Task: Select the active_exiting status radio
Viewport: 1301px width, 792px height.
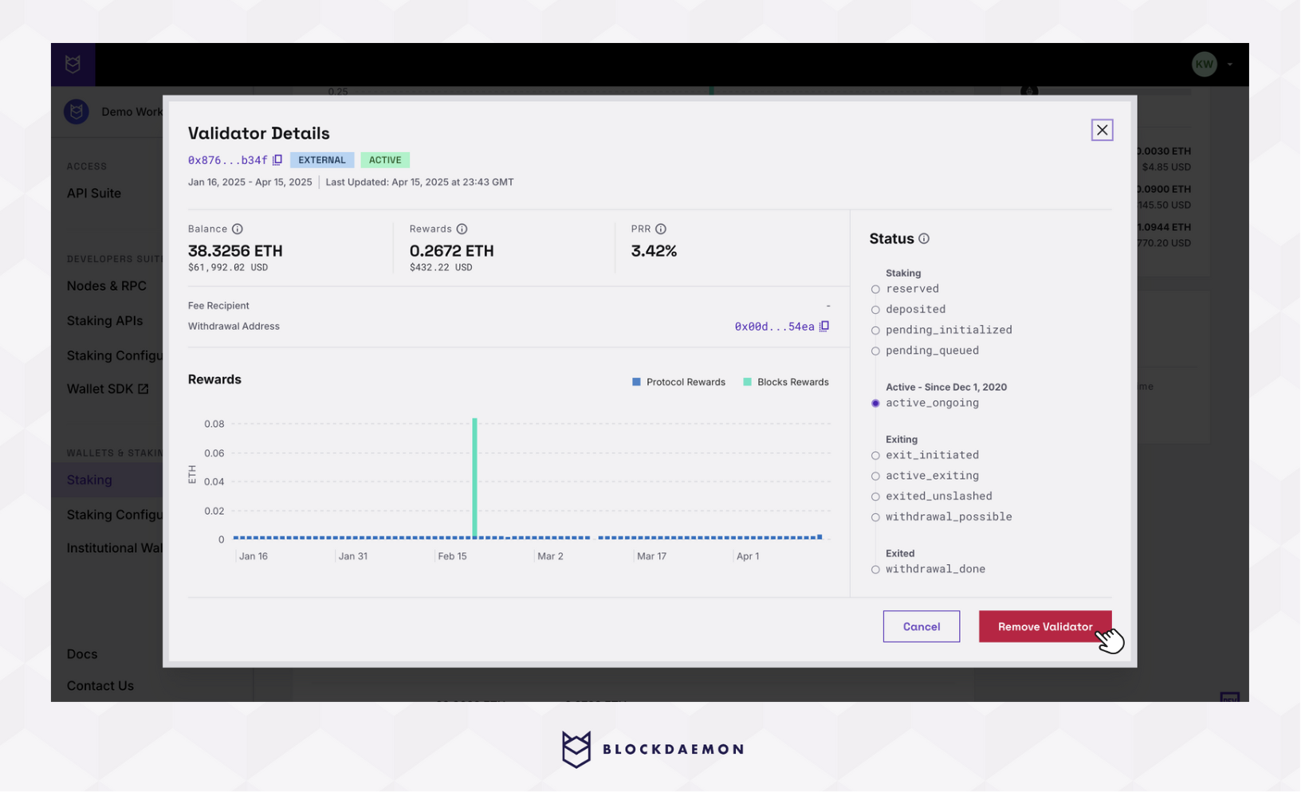Action: (875, 476)
